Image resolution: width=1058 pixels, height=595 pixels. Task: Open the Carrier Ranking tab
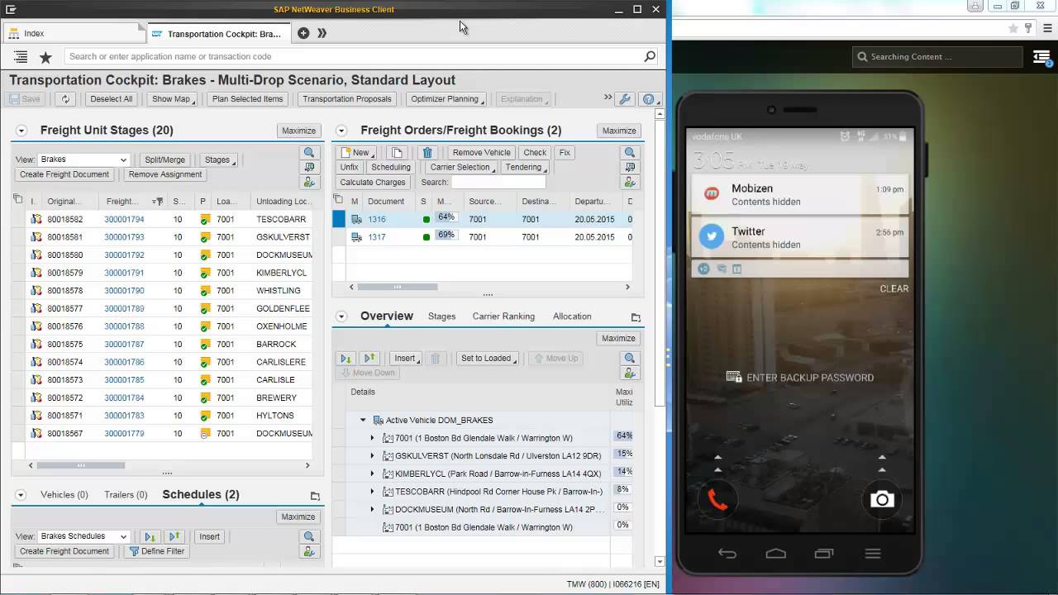click(503, 317)
